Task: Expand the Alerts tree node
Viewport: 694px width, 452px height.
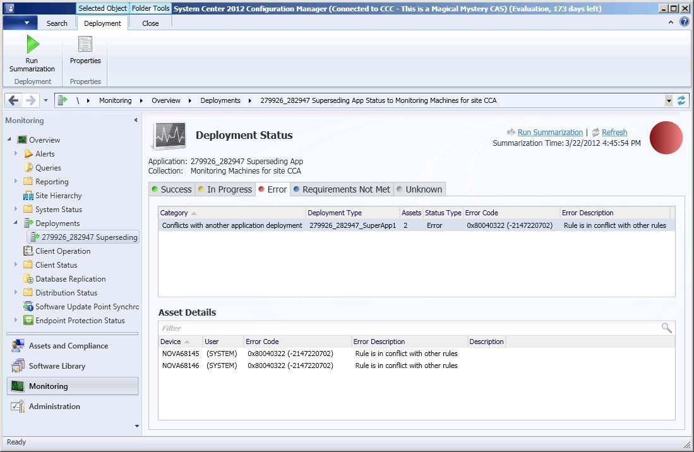Action: (x=16, y=153)
